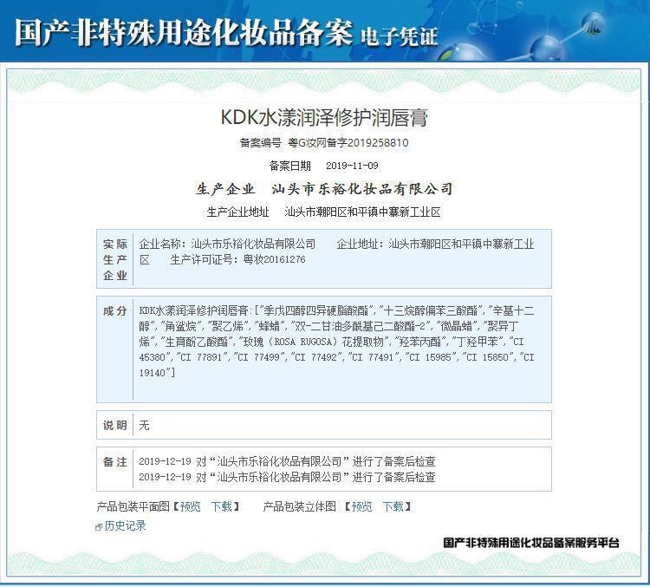The height and width of the screenshot is (587, 650).
Task: Download the 产品包装立体图 file
Action: [x=393, y=506]
